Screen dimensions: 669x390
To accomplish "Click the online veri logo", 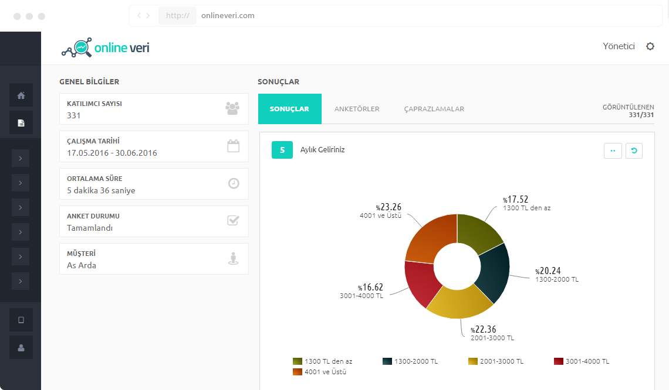I will pyautogui.click(x=106, y=47).
